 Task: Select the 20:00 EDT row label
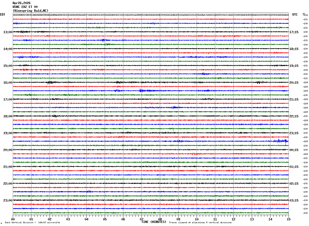pyautogui.click(x=8, y=150)
